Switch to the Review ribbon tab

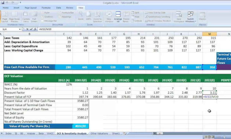tap(70, 8)
